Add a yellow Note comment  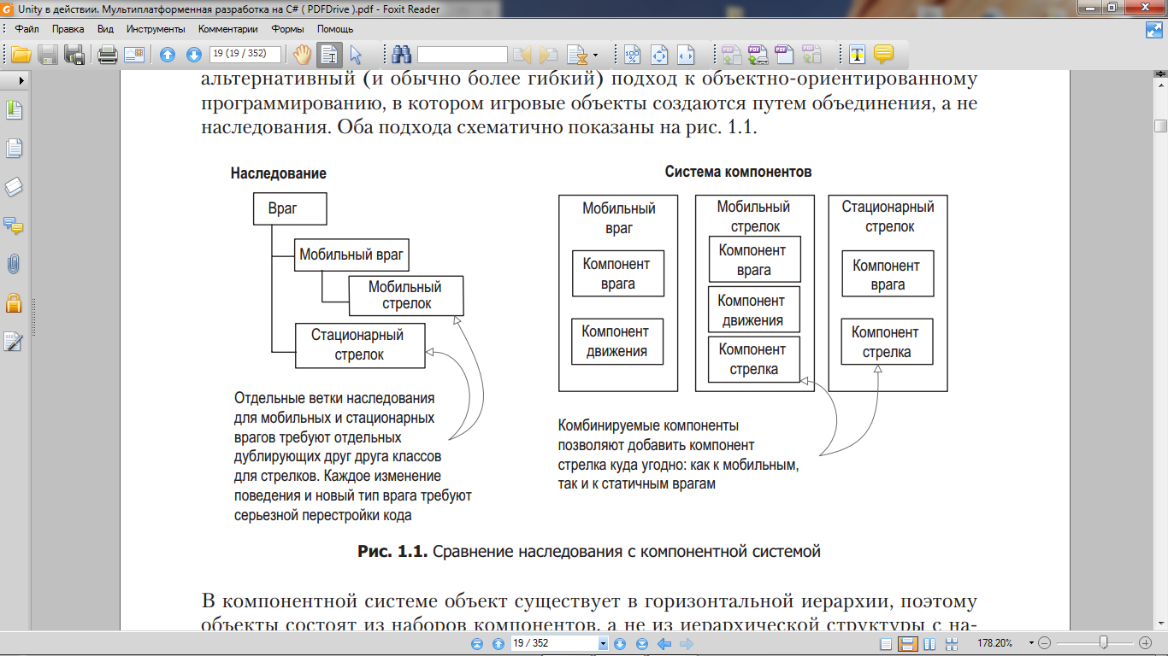(883, 55)
